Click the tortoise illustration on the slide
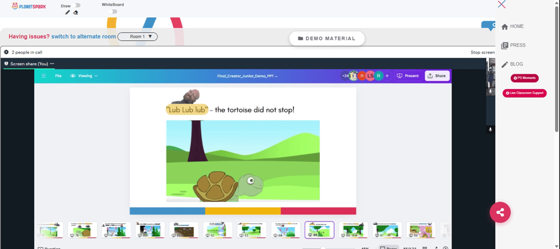 pos(228,186)
